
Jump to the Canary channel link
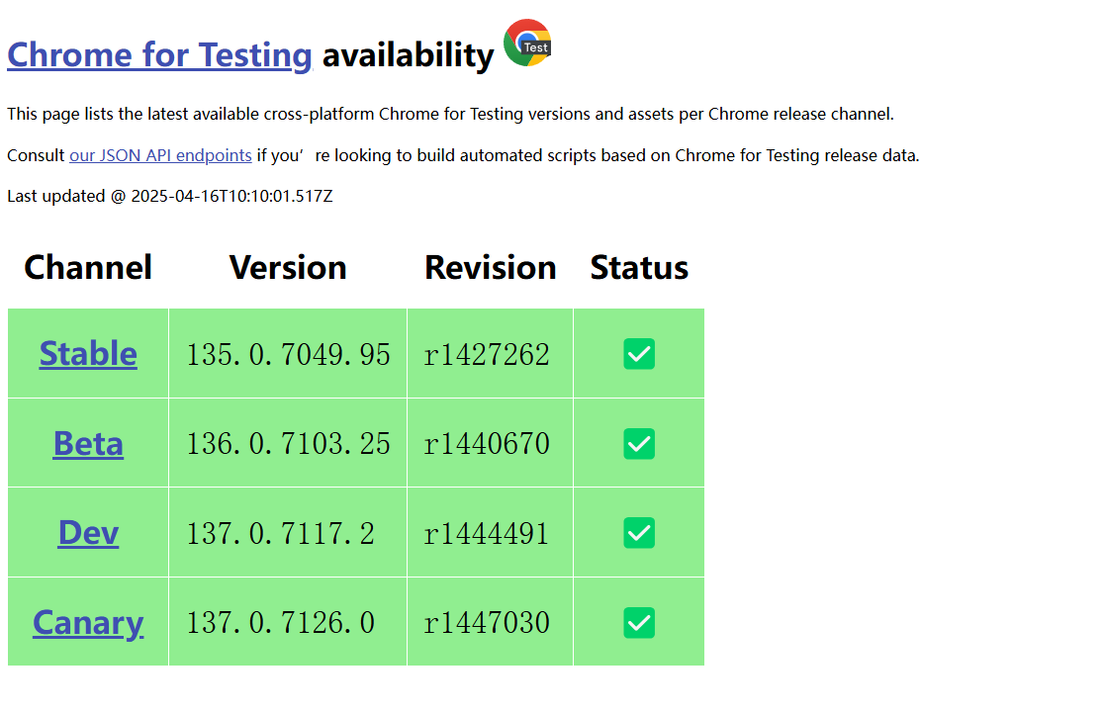pyautogui.click(x=88, y=623)
